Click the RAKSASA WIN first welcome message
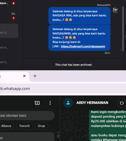The width and height of the screenshot is (126, 141). pyautogui.click(x=79, y=16)
